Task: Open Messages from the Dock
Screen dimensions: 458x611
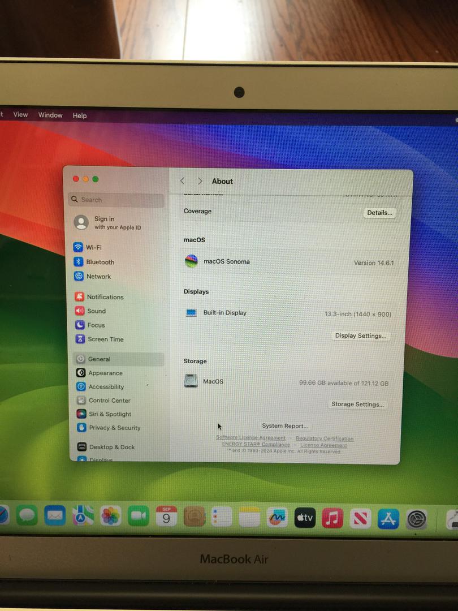Action: click(27, 515)
